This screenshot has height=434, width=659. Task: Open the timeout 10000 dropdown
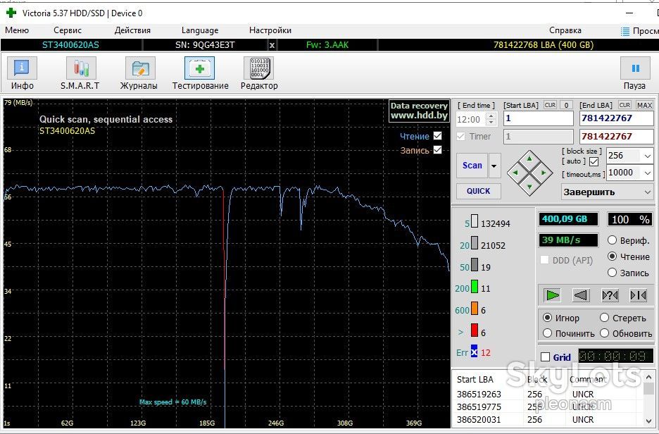point(647,173)
